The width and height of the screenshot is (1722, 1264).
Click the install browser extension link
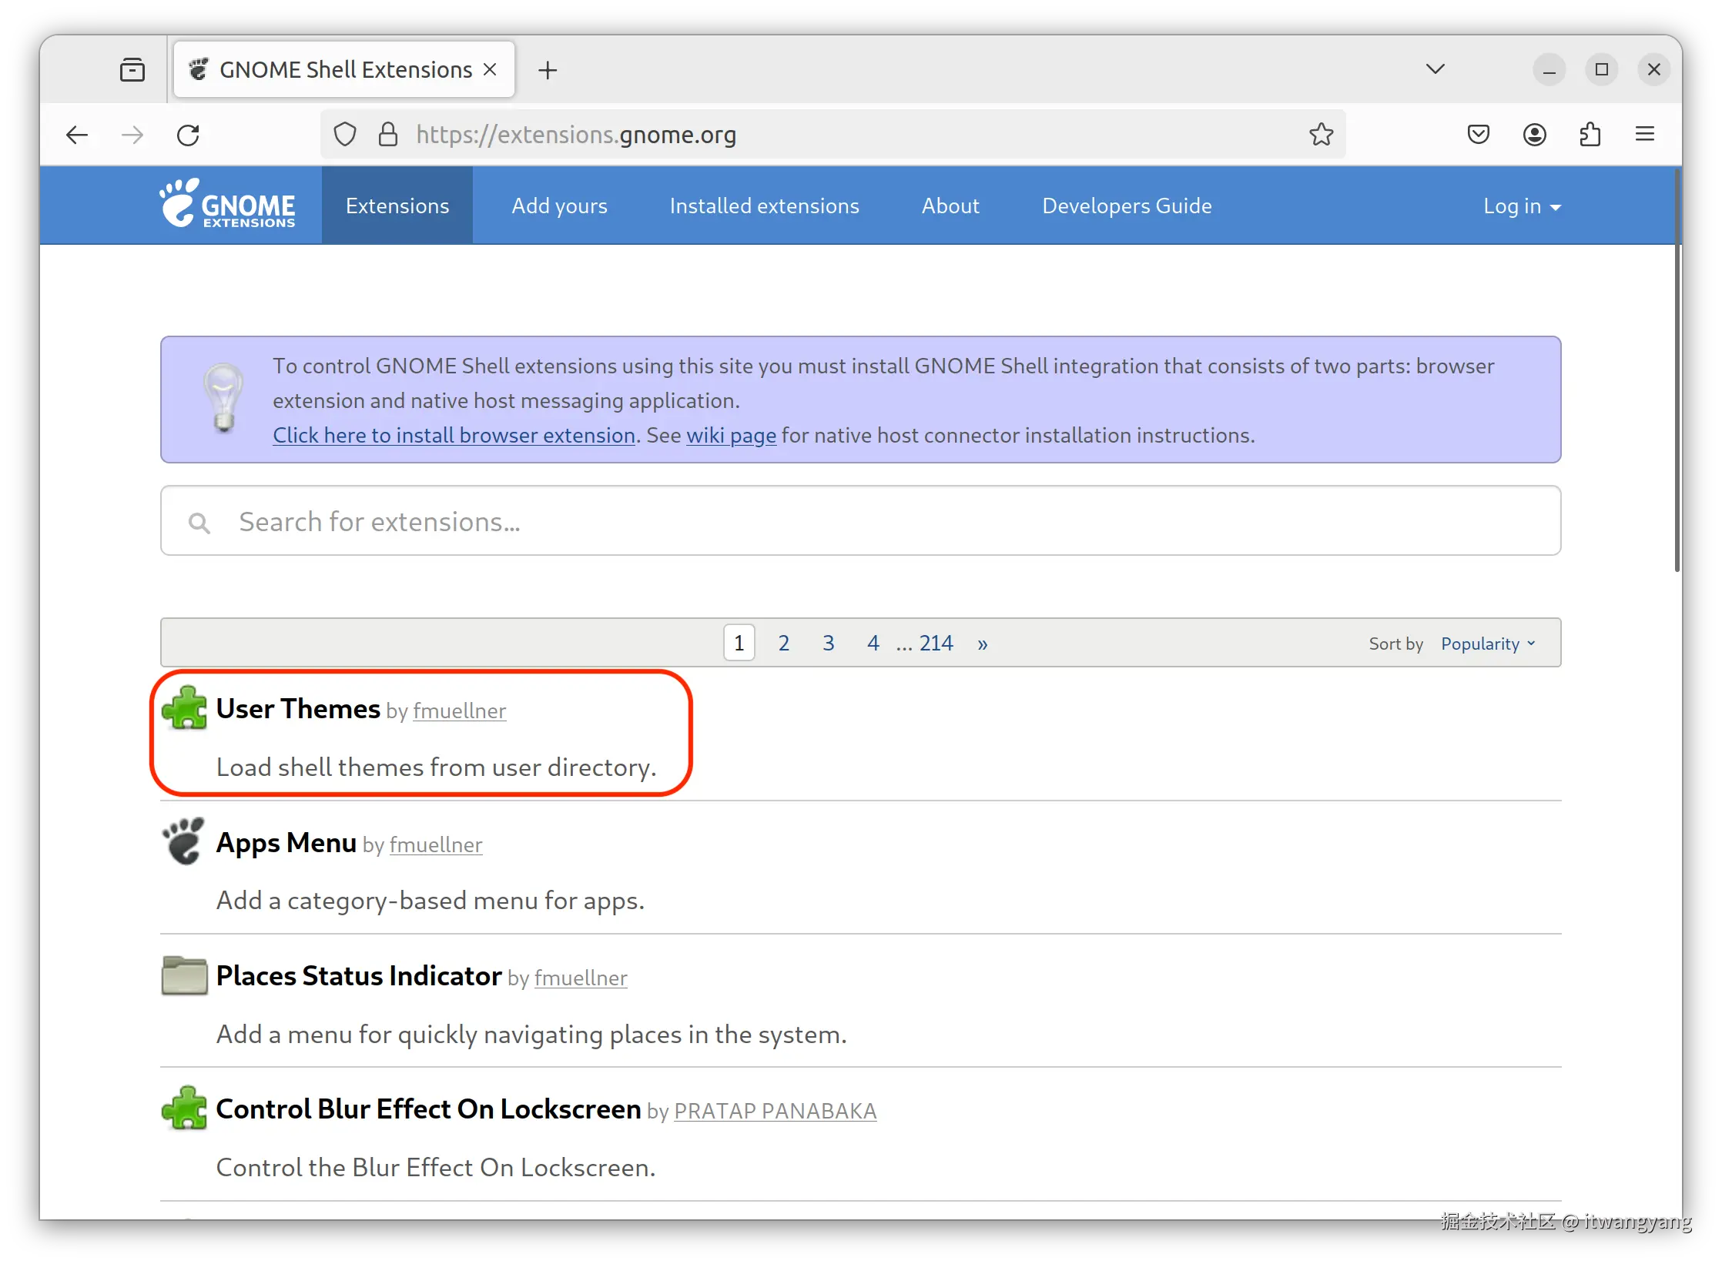454,436
